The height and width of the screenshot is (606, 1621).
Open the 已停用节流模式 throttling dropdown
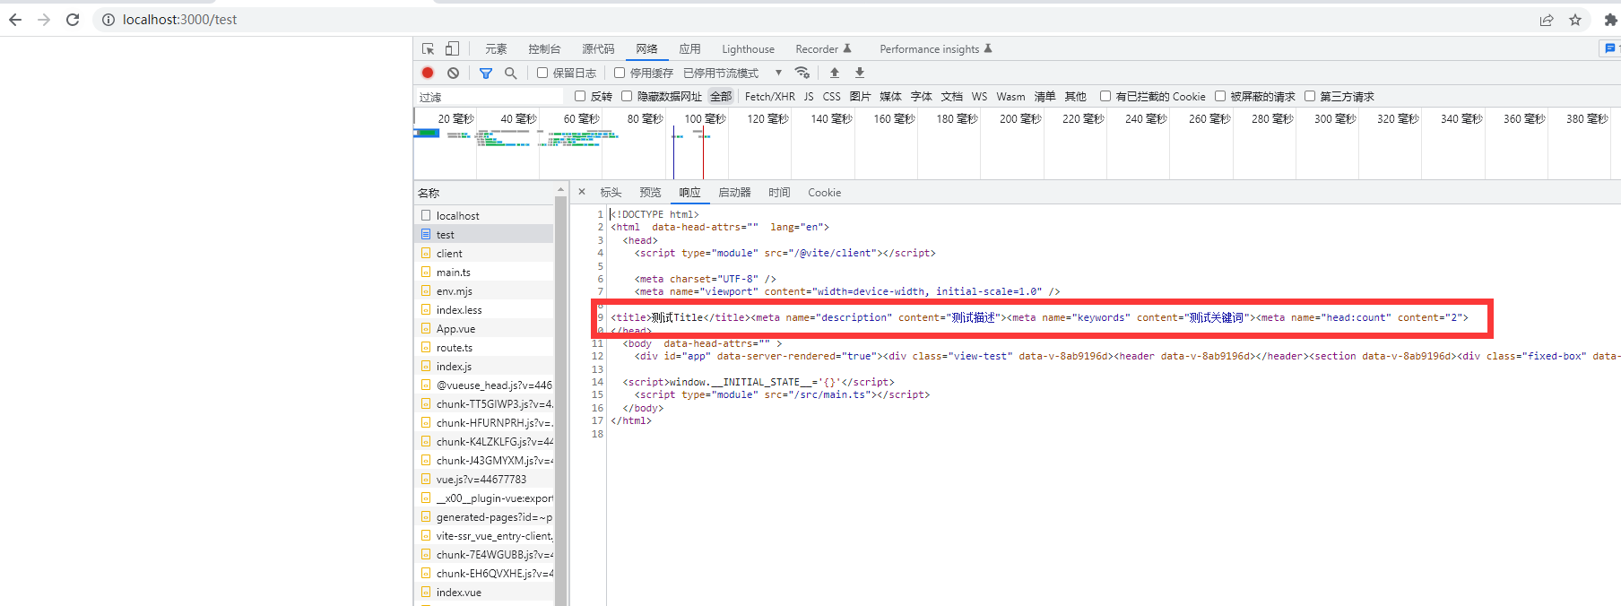[x=732, y=73]
